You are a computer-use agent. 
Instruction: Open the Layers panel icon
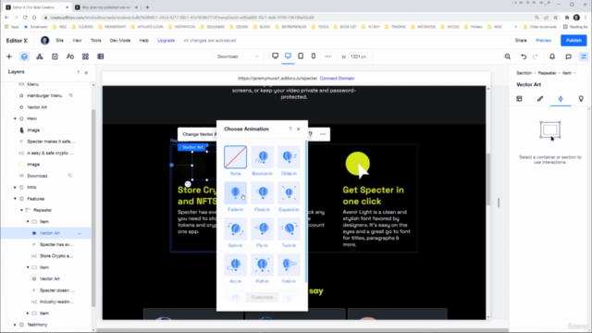point(24,56)
